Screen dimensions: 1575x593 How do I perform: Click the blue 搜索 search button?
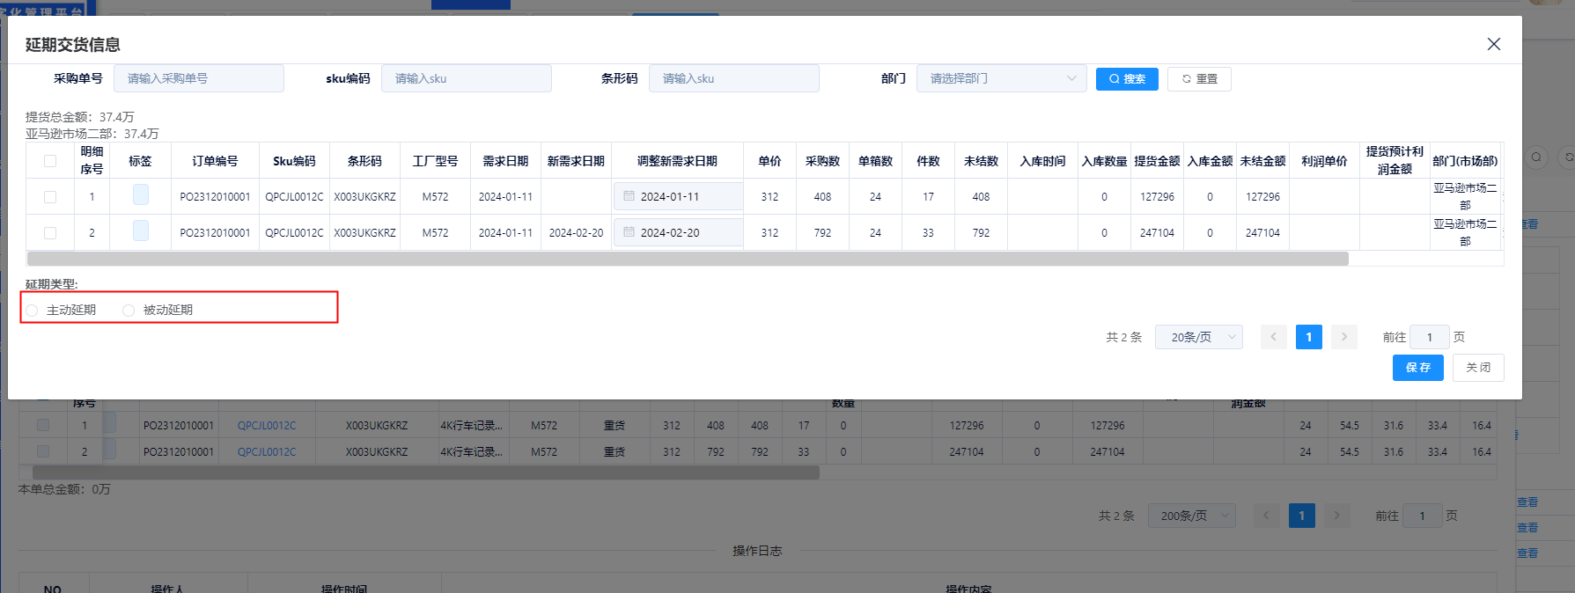click(x=1127, y=79)
